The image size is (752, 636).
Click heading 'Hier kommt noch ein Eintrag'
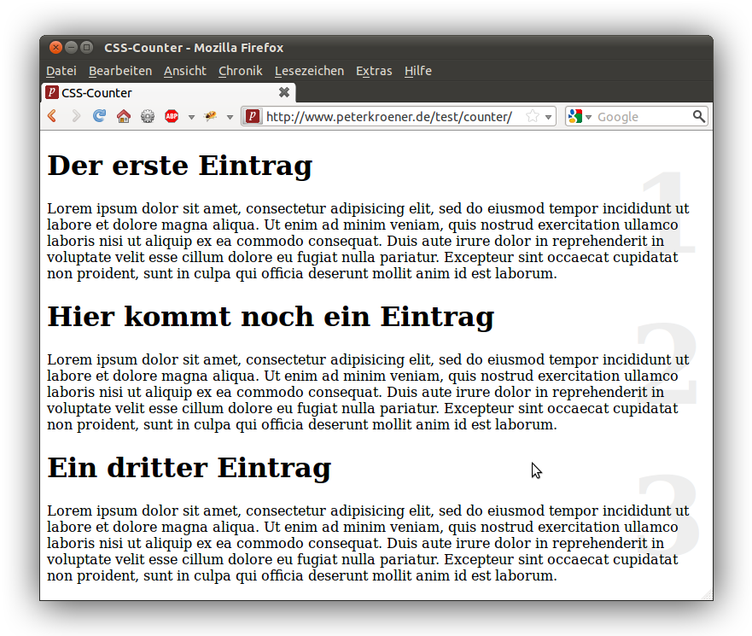(271, 317)
